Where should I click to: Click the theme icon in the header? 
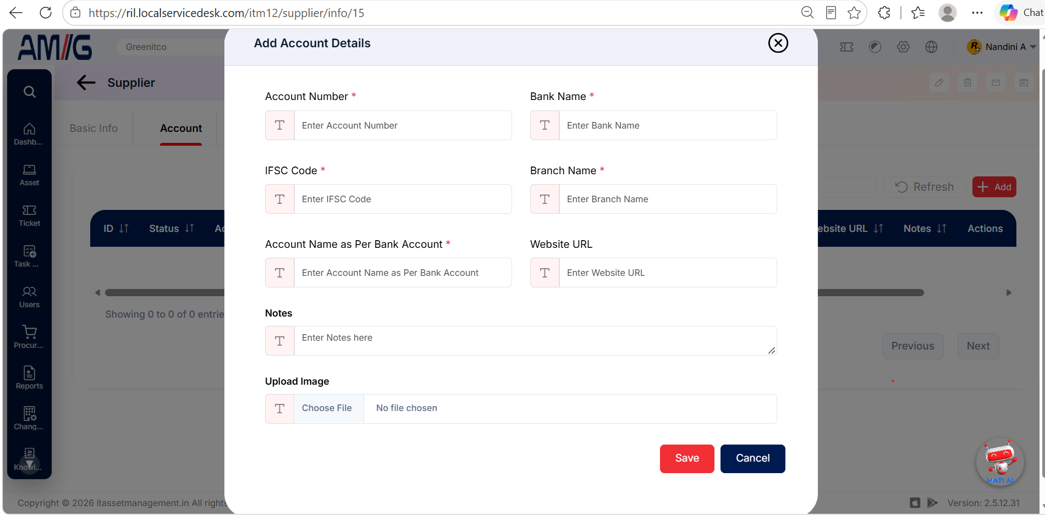875,47
